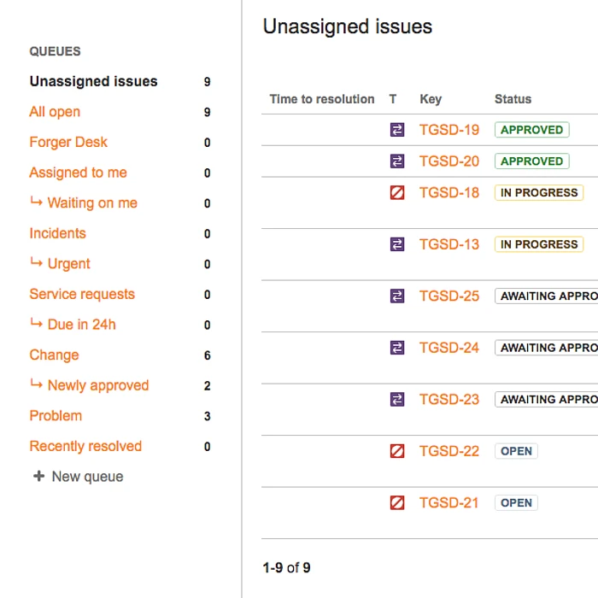598x598 pixels.
Task: Sort by the Time to resolution column
Action: (322, 99)
